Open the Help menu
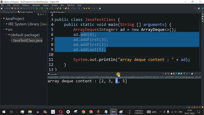This screenshot has height=115, width=204. tap(79, 5)
